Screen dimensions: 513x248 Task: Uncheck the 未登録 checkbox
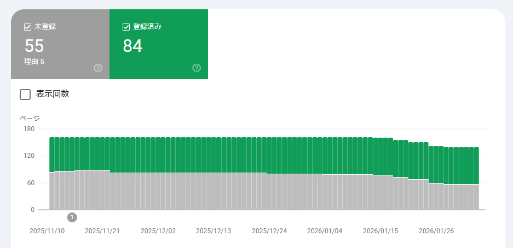point(28,27)
